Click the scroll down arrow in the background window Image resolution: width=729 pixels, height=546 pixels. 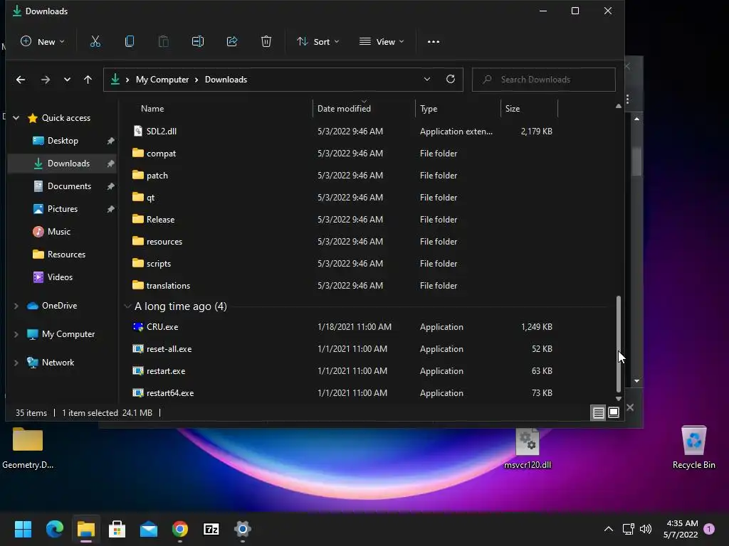pos(637,381)
